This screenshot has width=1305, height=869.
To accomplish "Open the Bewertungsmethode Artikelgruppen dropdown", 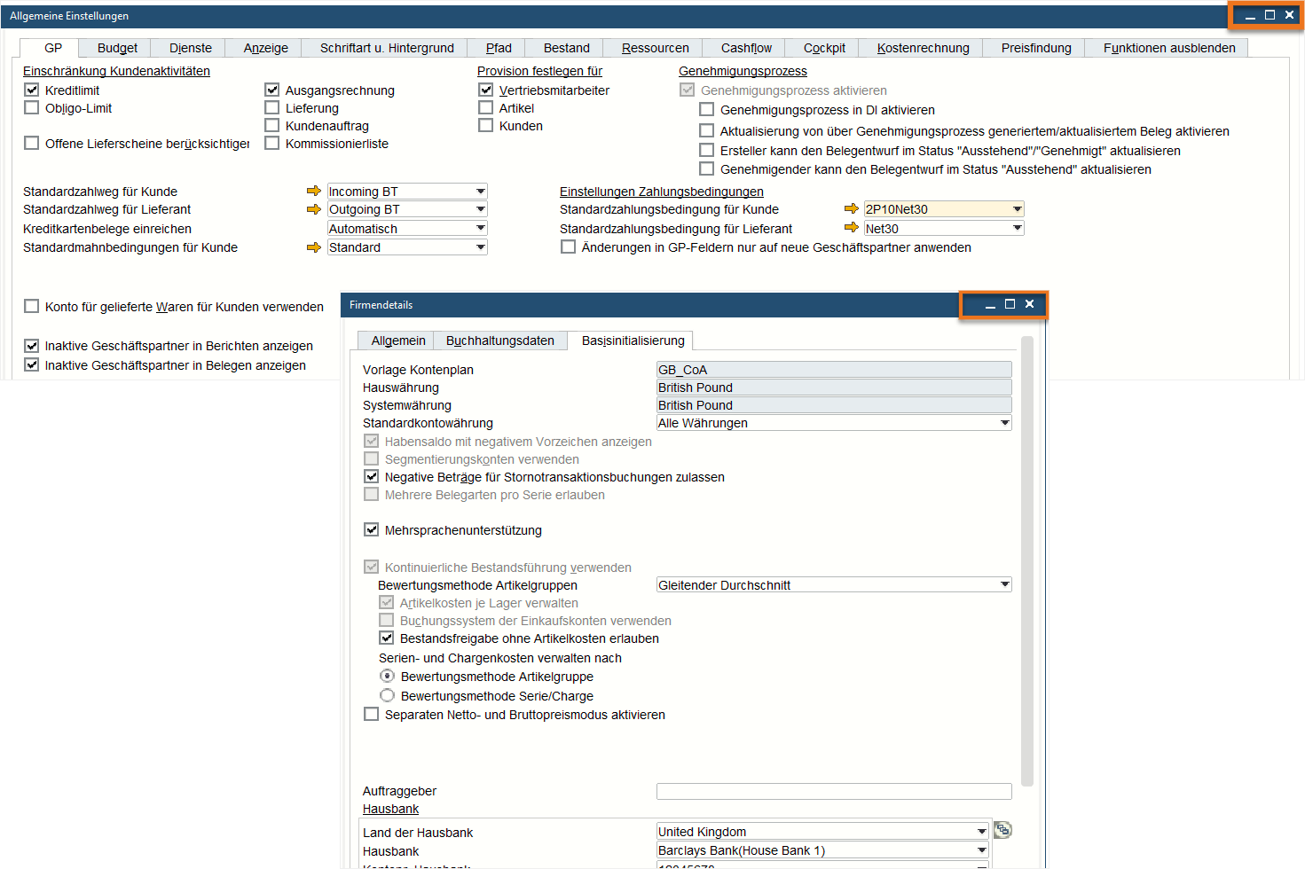I will pyautogui.click(x=1005, y=584).
